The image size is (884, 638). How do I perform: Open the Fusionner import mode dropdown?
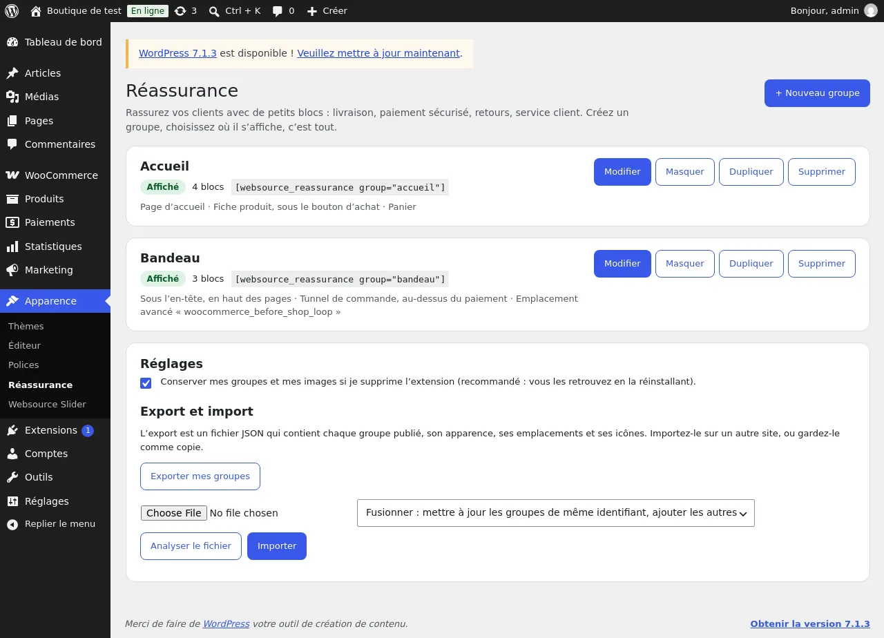(556, 513)
